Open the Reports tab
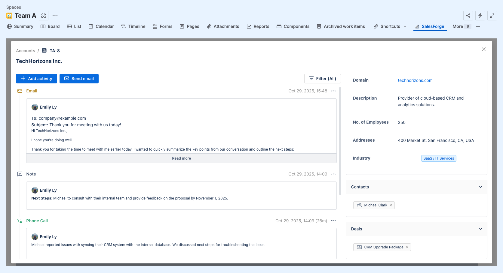Viewport: 503px width, 273px height. 258,26
